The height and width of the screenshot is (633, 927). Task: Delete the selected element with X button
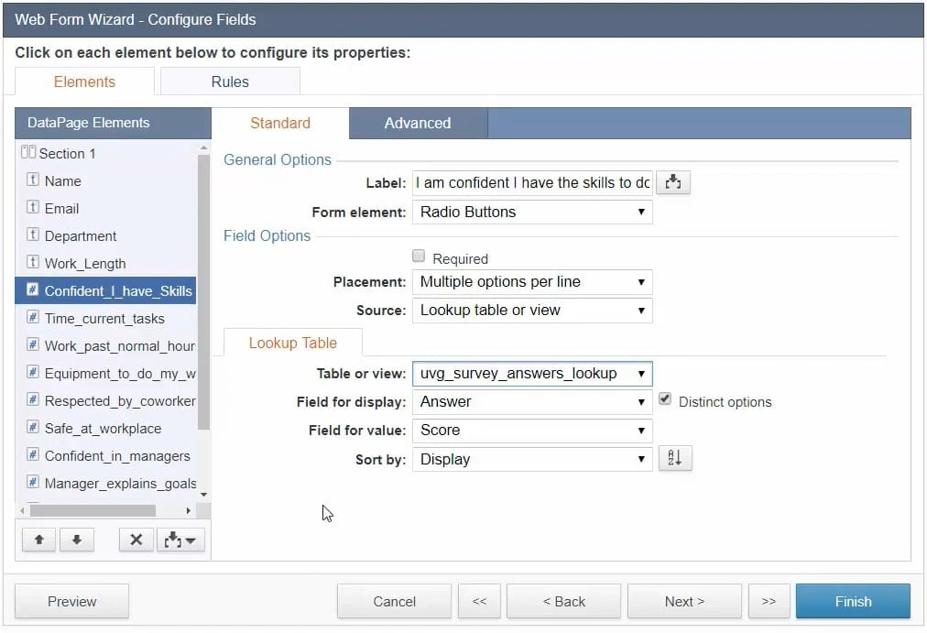pyautogui.click(x=136, y=540)
